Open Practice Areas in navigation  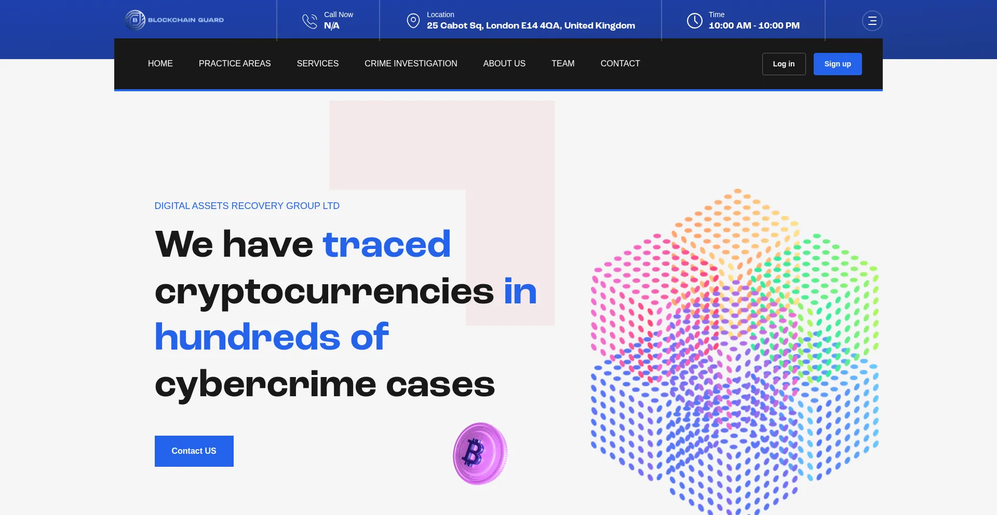235,63
